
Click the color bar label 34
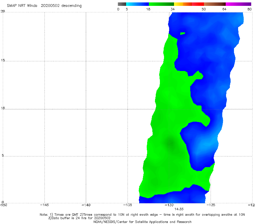click(173, 9)
